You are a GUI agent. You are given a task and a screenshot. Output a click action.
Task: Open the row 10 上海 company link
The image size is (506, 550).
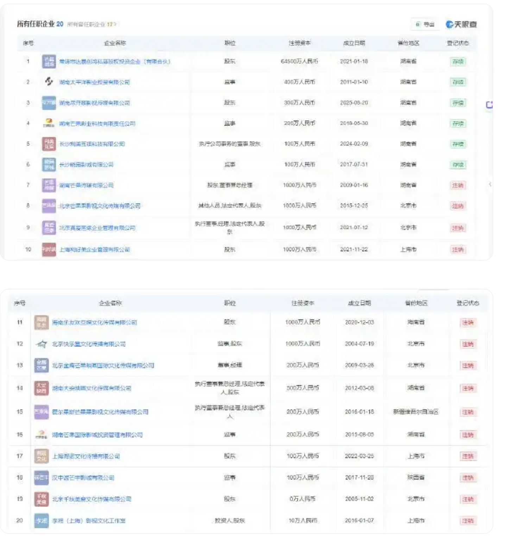(95, 250)
